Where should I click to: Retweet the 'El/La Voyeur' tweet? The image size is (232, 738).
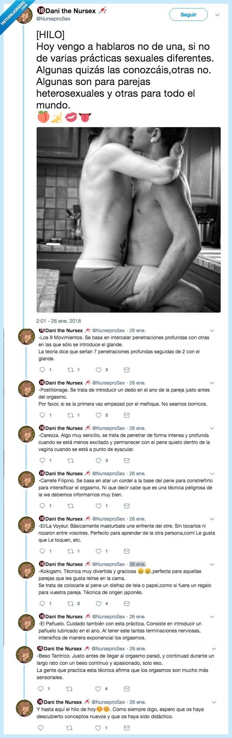[69, 551]
